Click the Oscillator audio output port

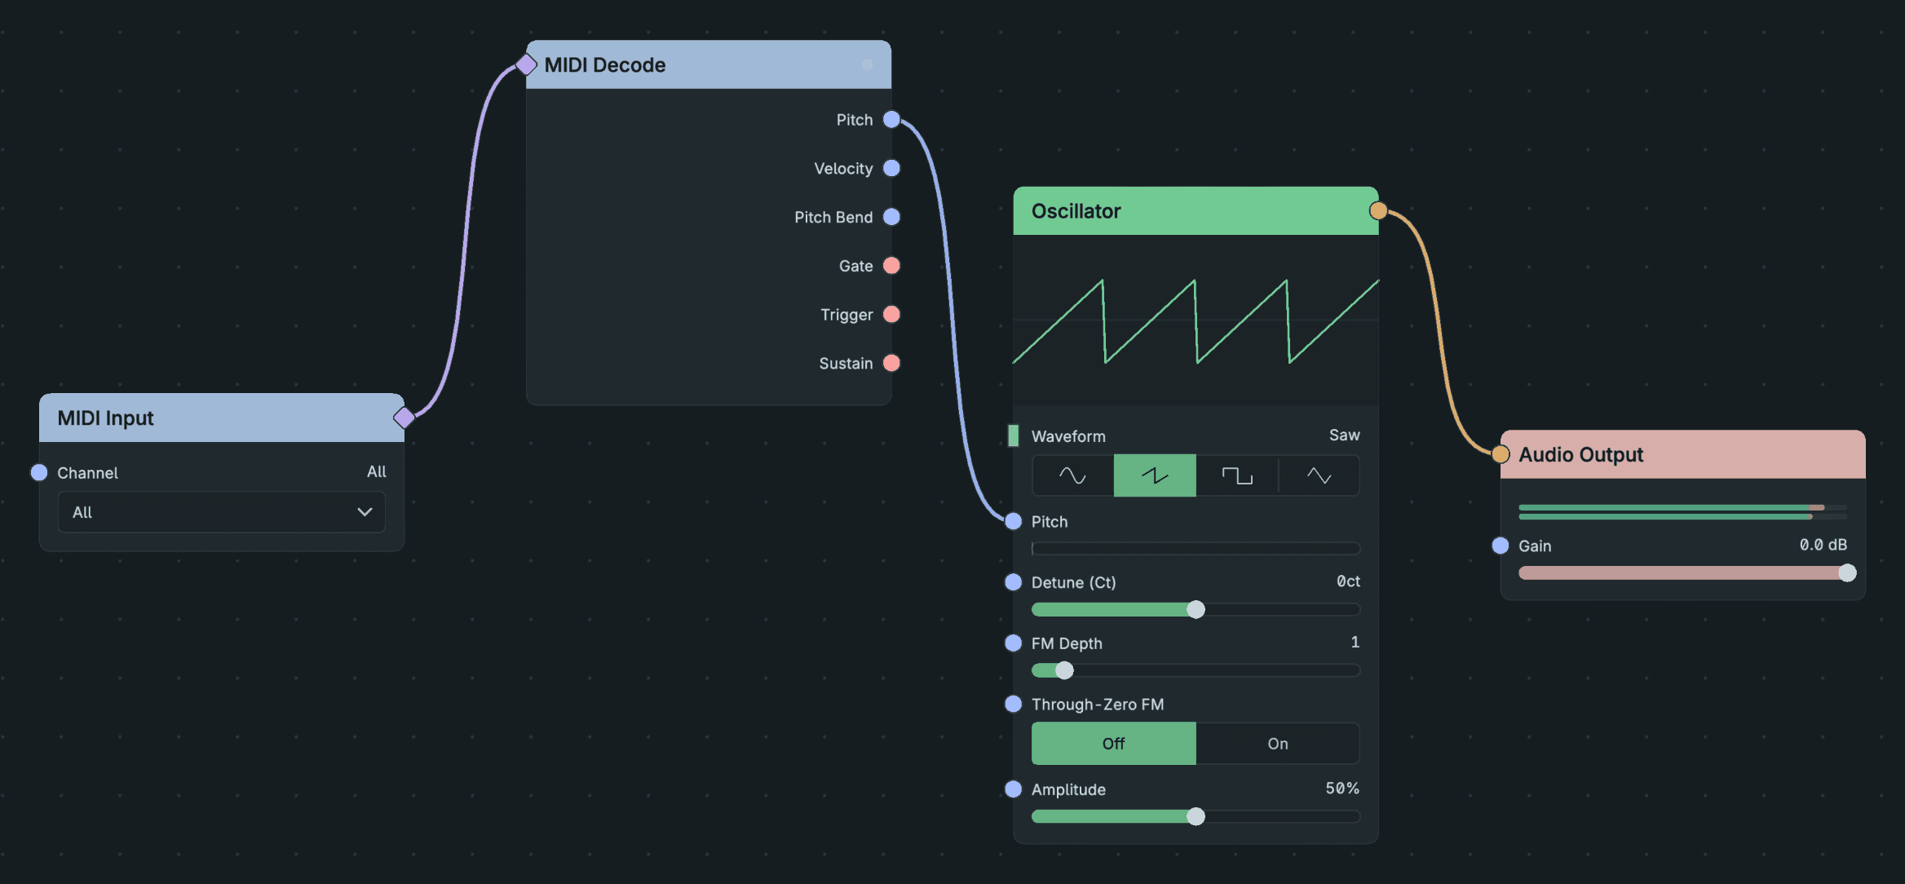[1378, 210]
